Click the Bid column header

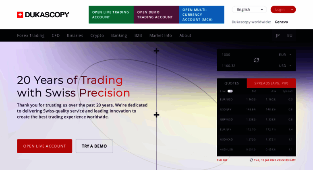pos(254,91)
